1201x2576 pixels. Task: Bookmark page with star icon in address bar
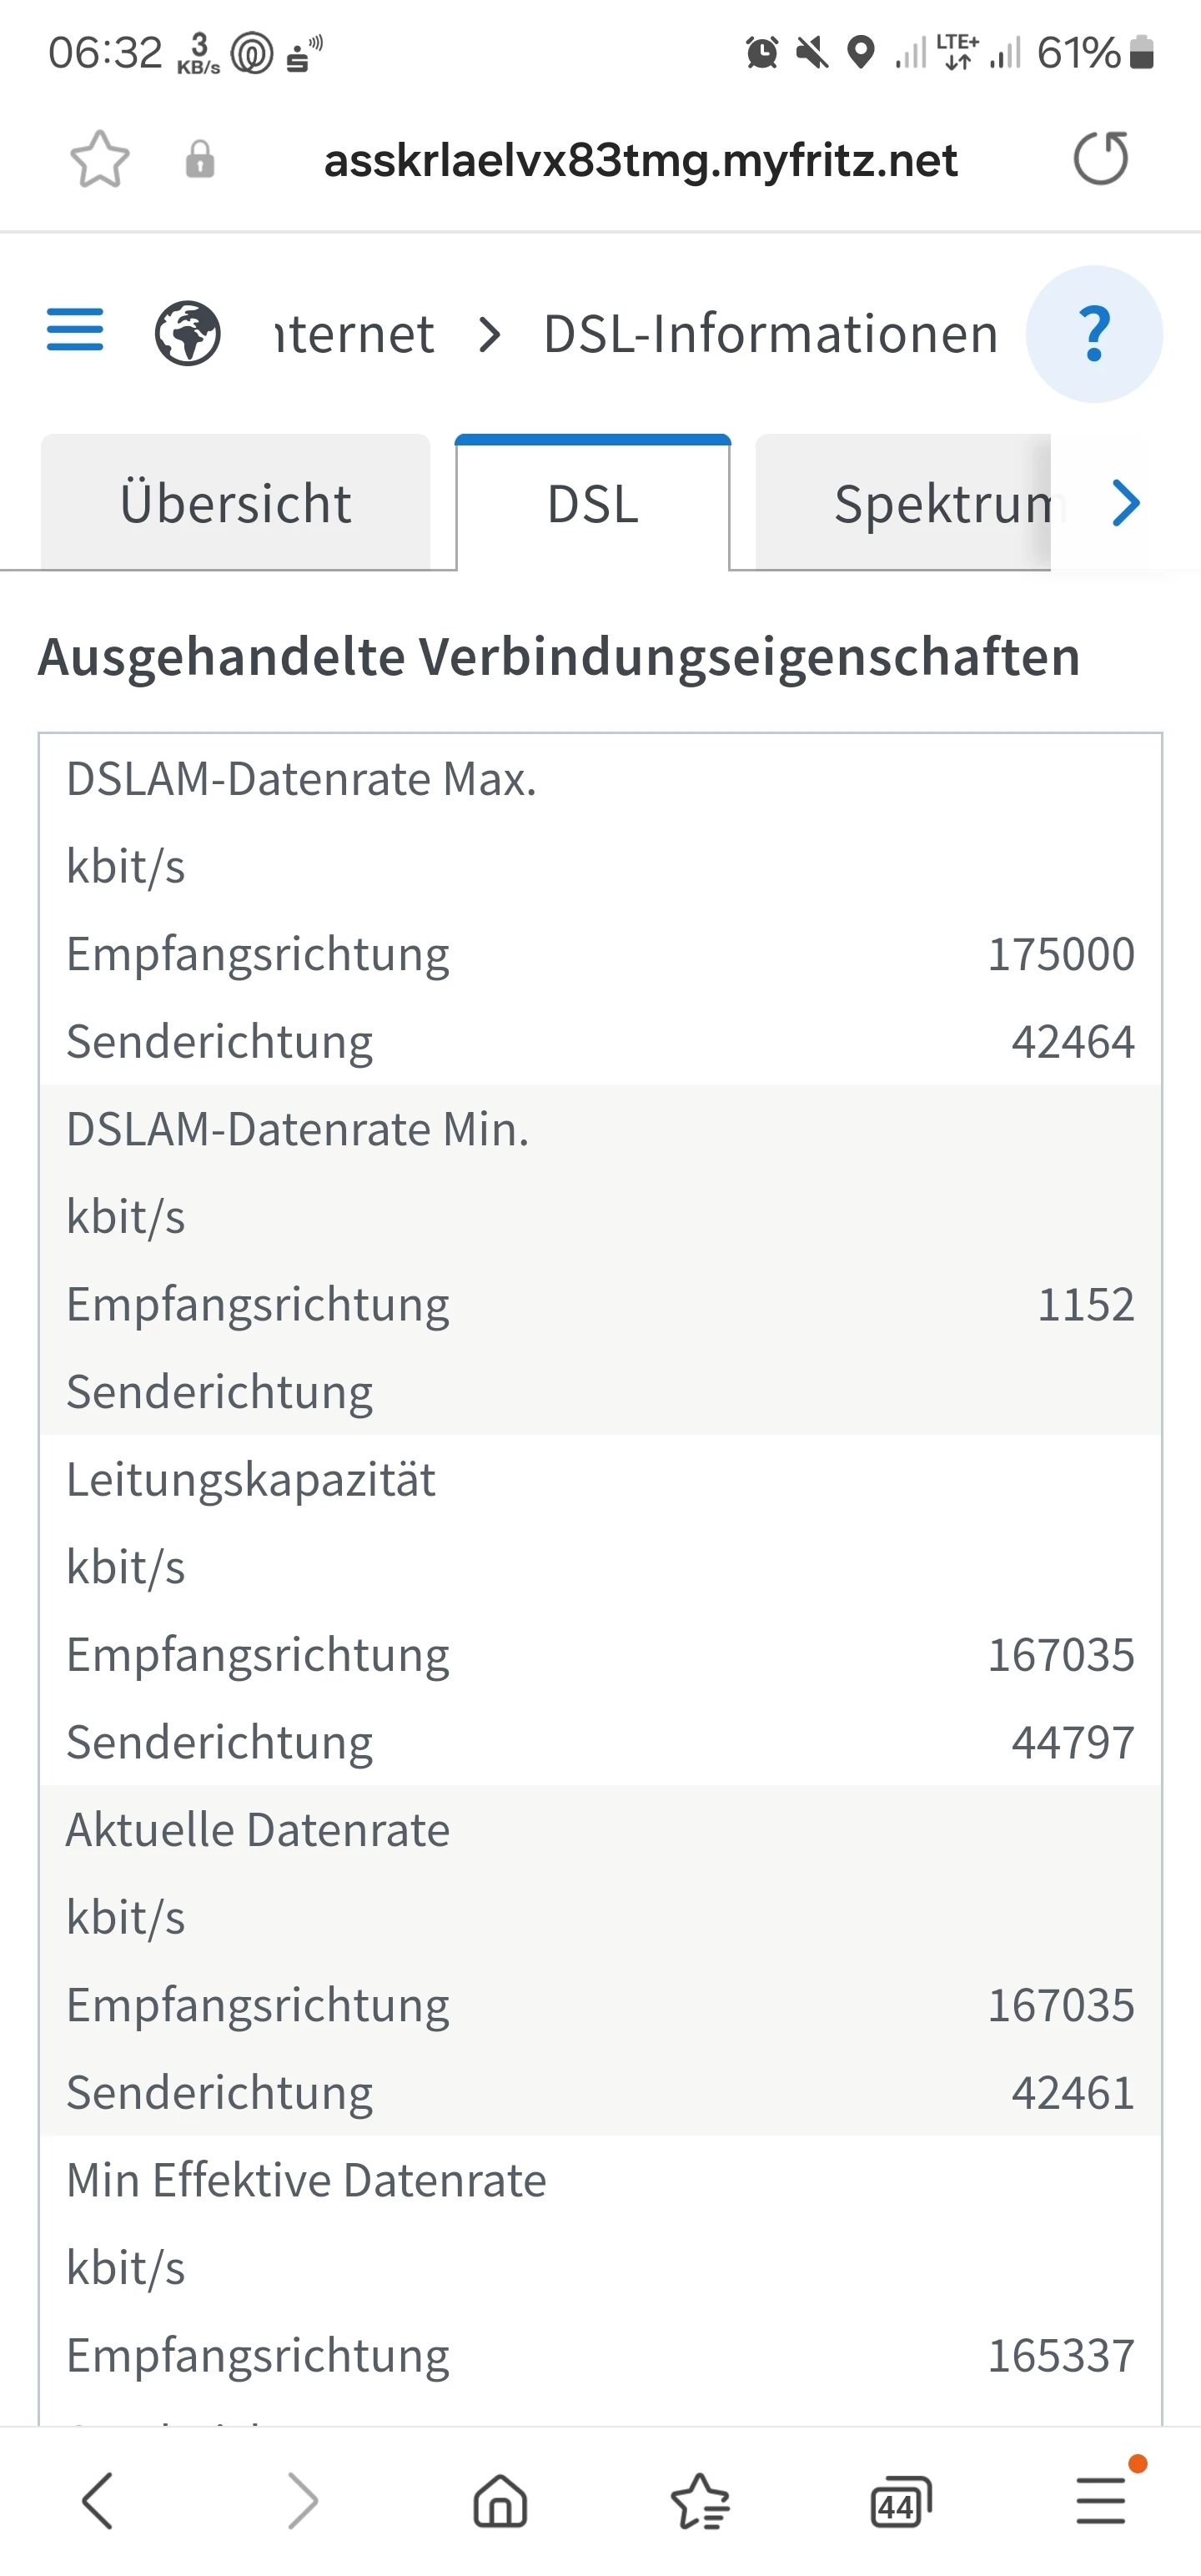click(x=100, y=159)
